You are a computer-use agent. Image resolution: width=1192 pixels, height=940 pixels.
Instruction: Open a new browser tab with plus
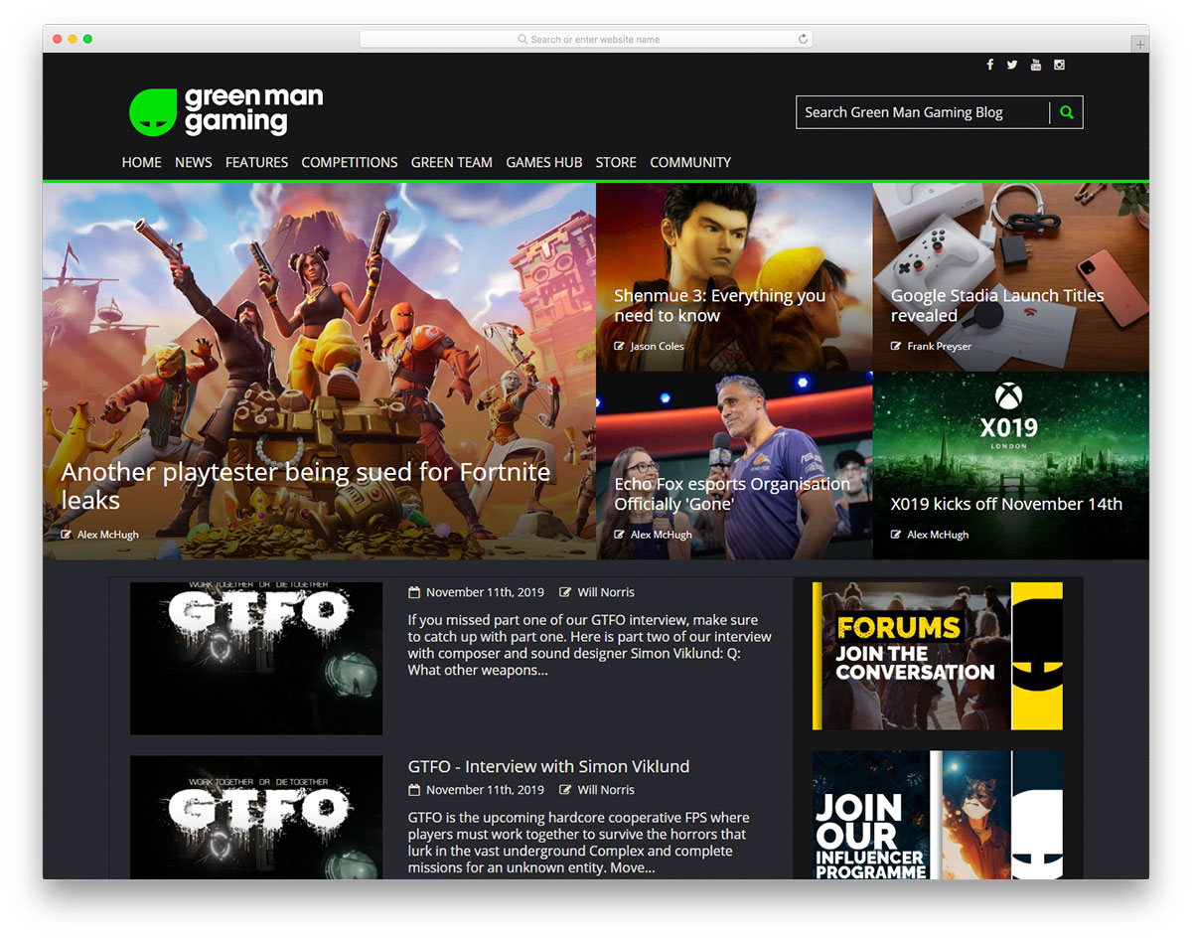click(x=1139, y=44)
